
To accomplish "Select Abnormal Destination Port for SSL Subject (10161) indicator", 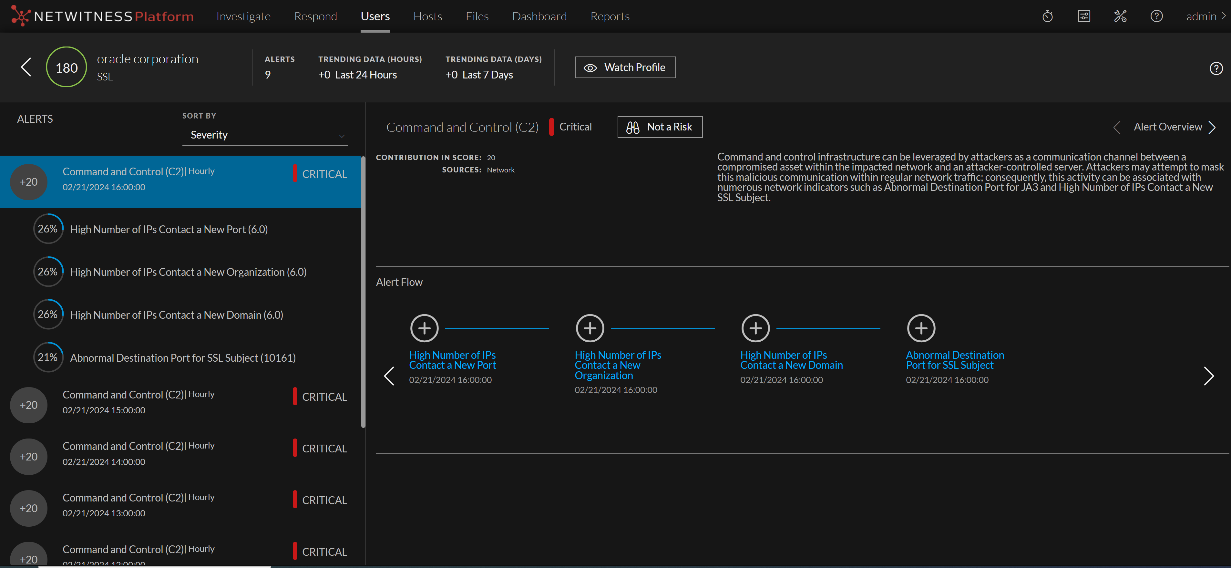I will [182, 358].
